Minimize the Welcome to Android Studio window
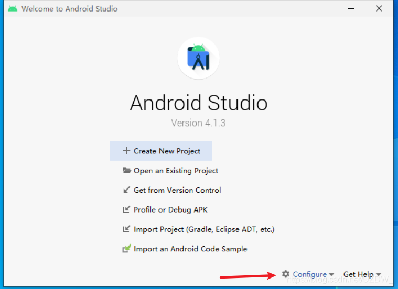This screenshot has width=398, height=289. (351, 8)
